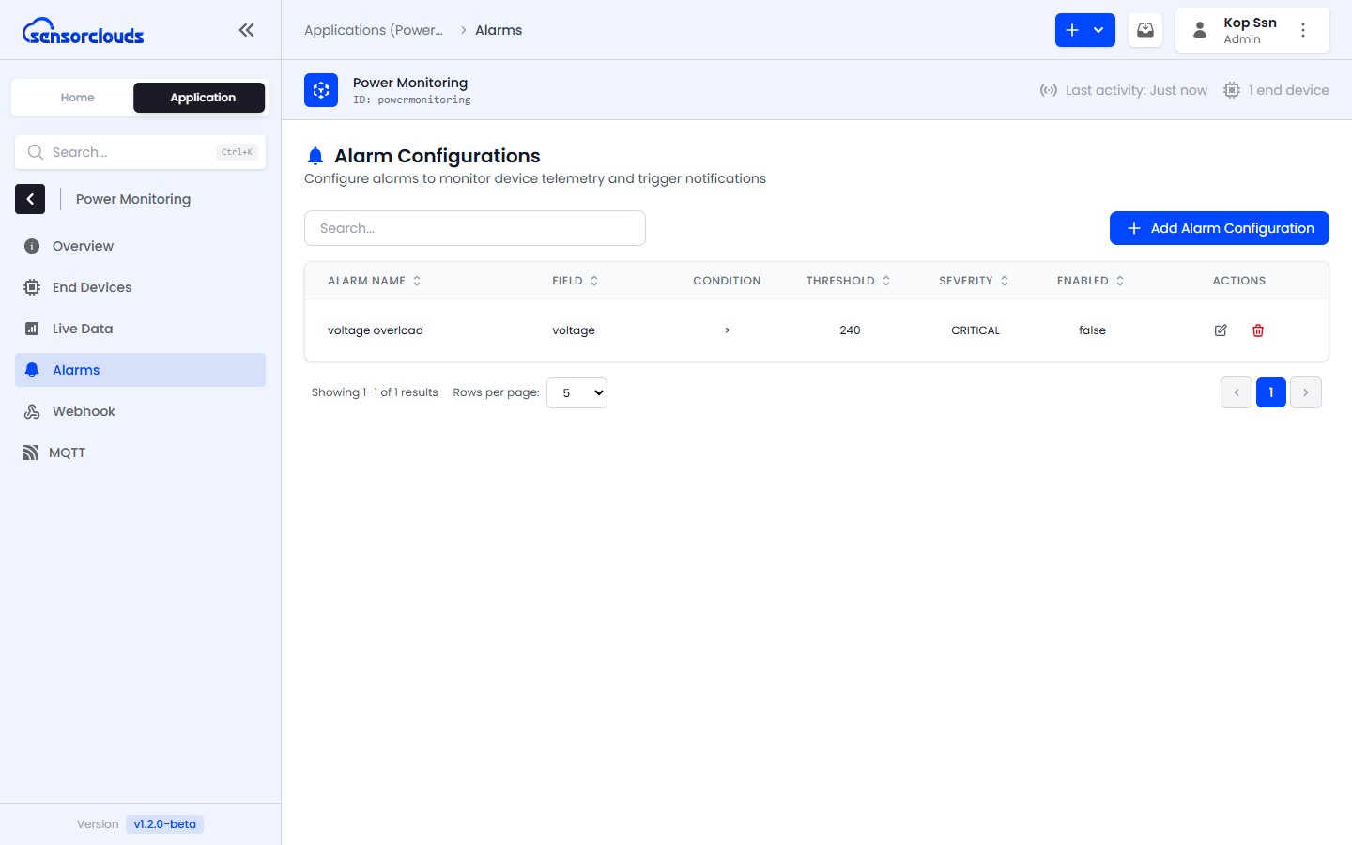Go back using sidebar back arrow
Image resolution: width=1352 pixels, height=845 pixels.
click(x=30, y=199)
